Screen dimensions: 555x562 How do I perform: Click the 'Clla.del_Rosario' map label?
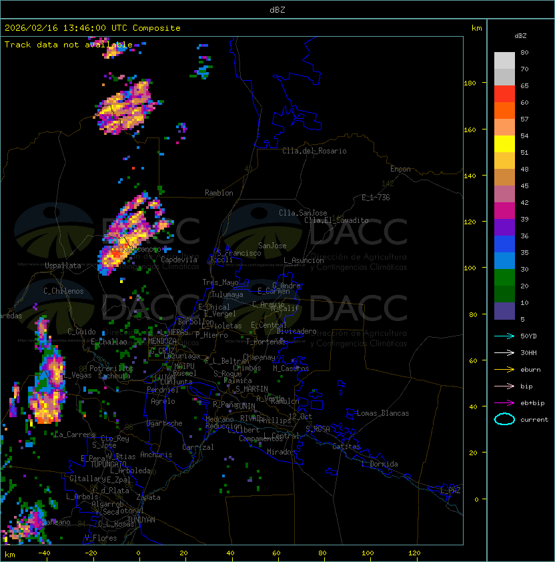click(314, 151)
